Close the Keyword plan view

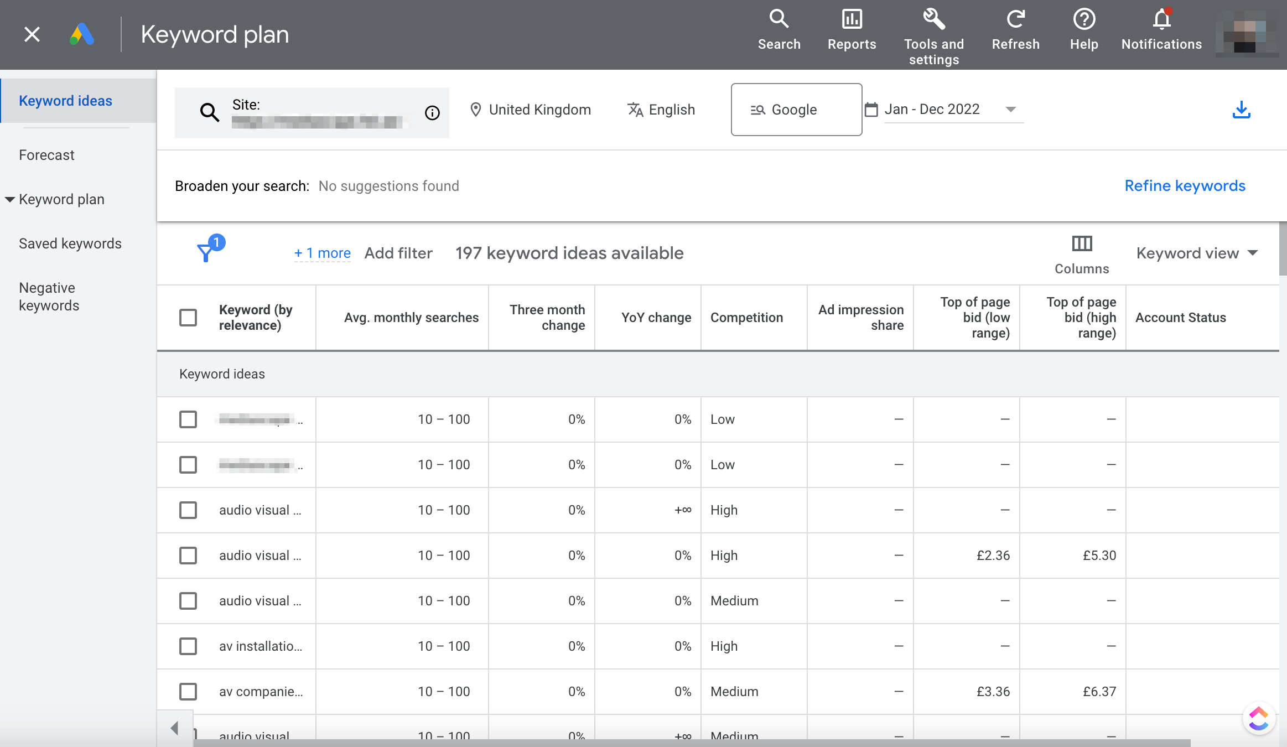(x=32, y=34)
